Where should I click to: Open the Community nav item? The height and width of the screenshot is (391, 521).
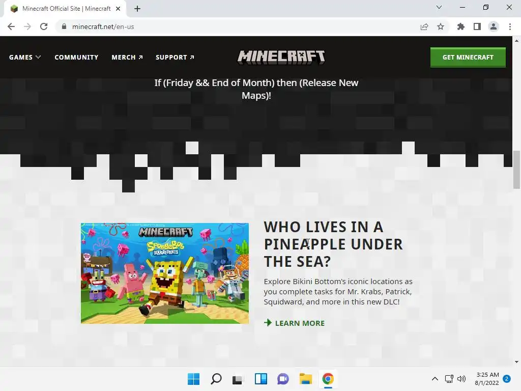[x=76, y=57]
